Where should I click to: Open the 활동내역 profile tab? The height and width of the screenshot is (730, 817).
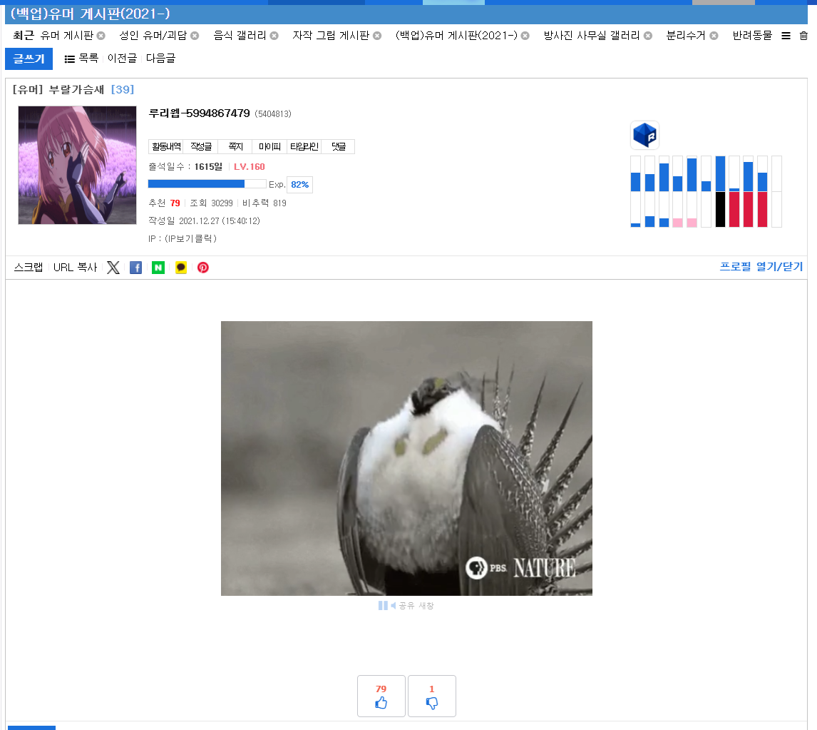coord(165,146)
